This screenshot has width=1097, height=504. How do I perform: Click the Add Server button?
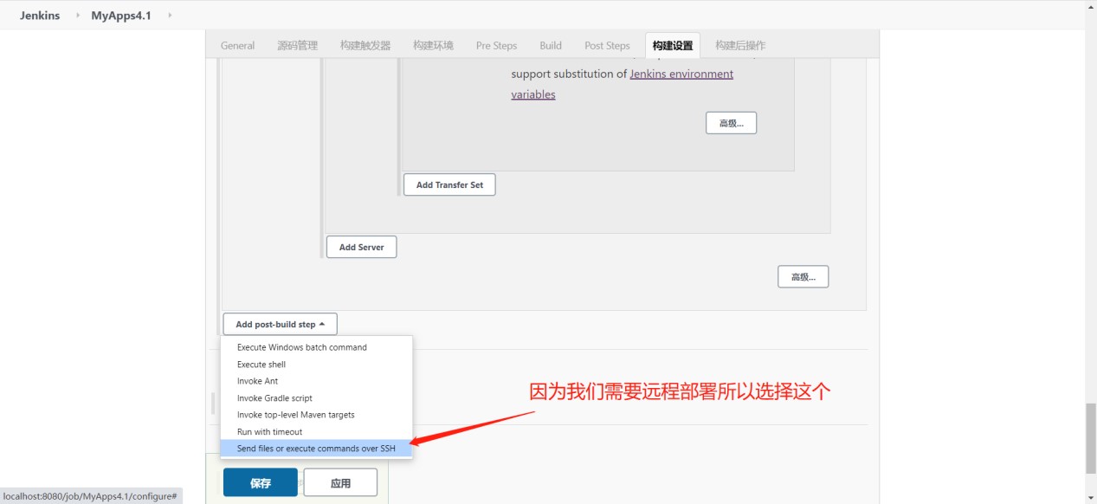(x=360, y=247)
